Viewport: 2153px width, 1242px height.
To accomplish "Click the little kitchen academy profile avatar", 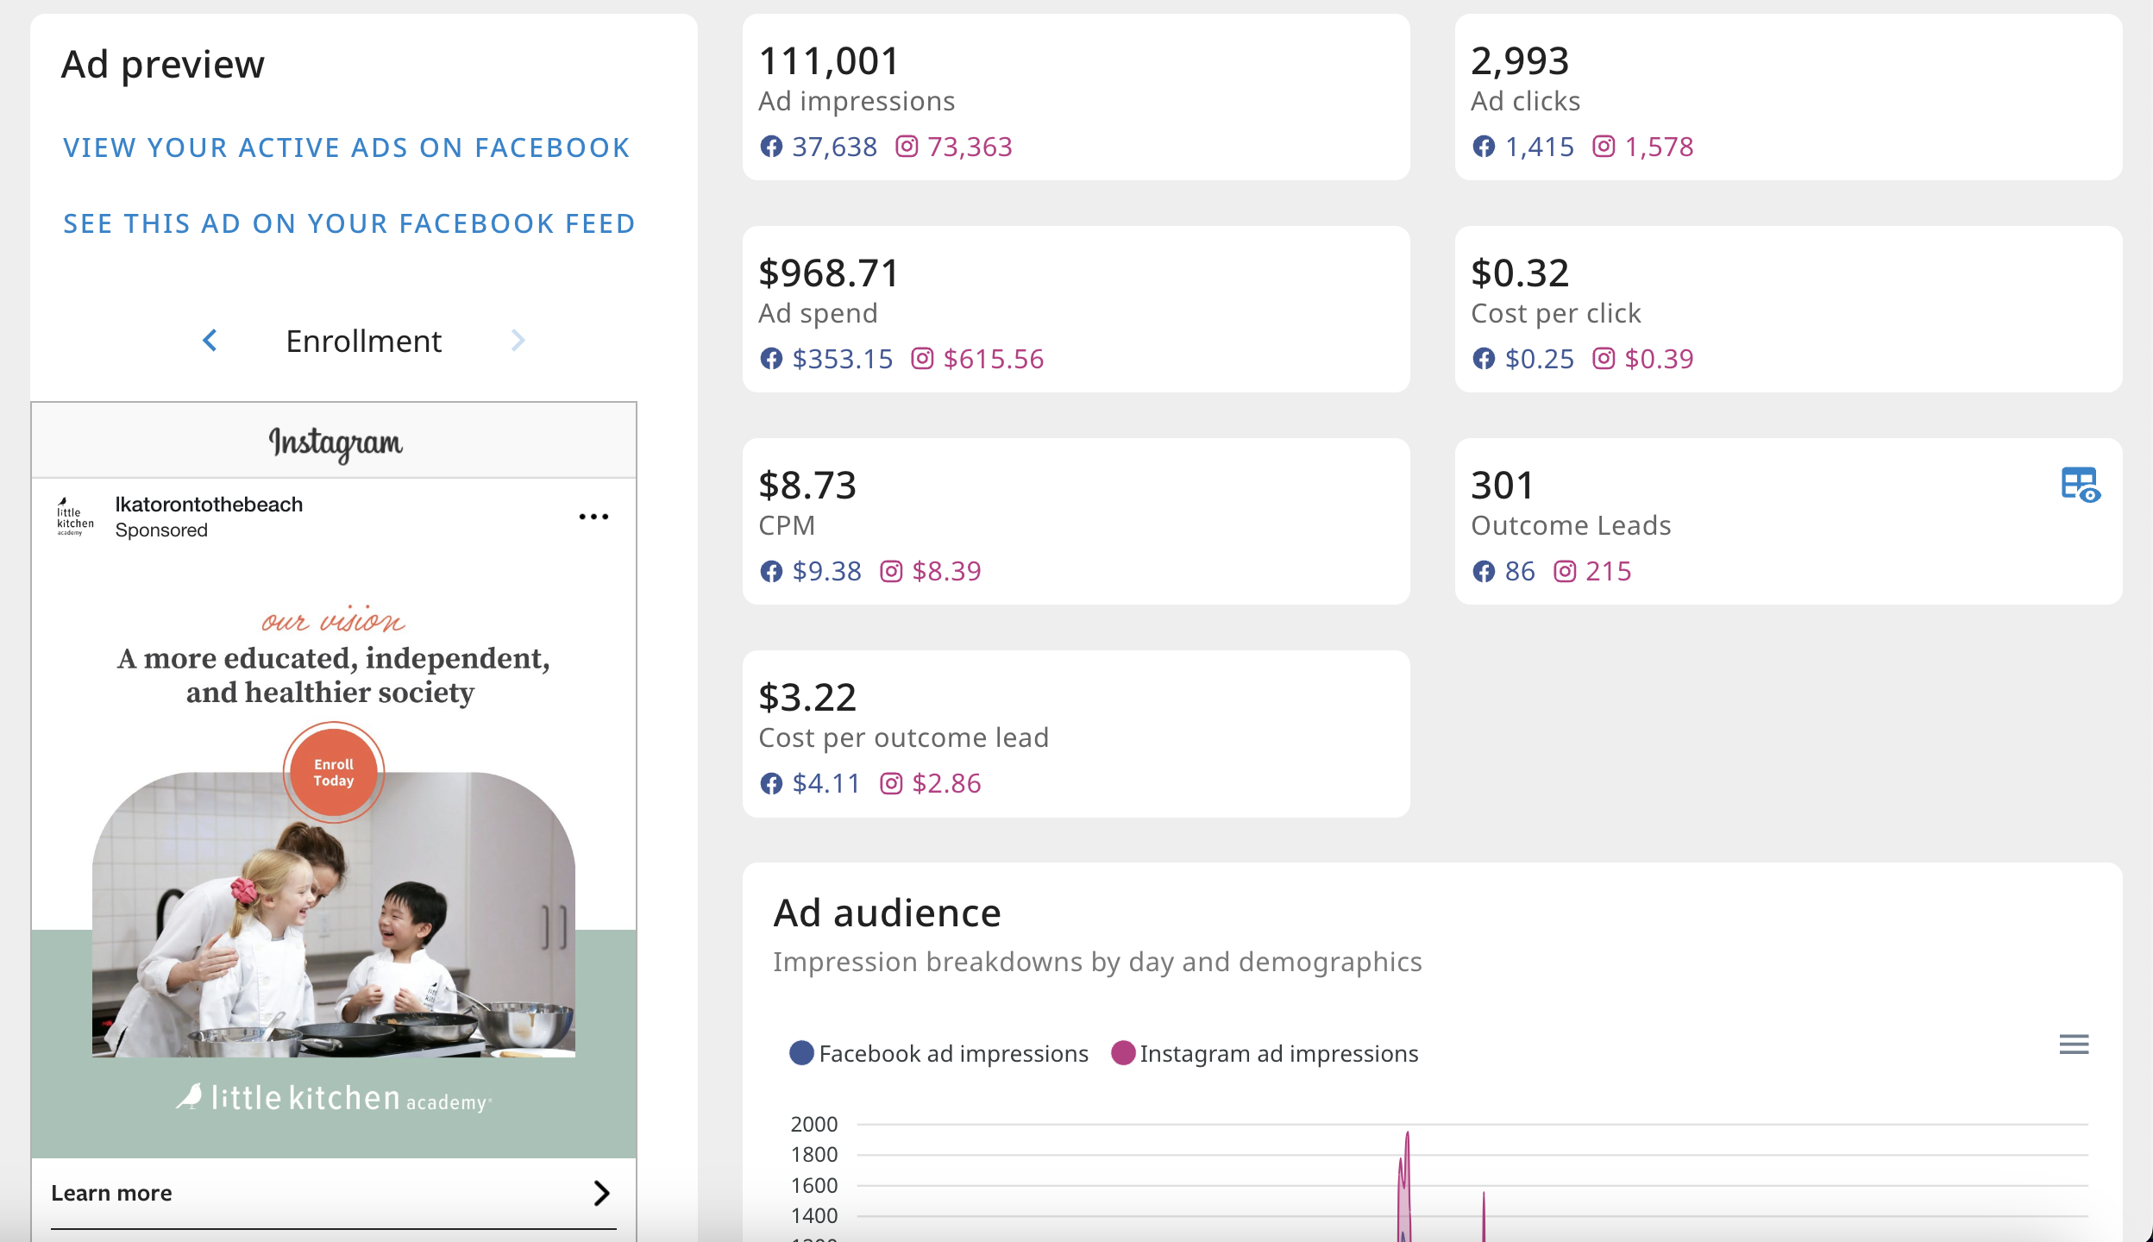I will point(75,517).
